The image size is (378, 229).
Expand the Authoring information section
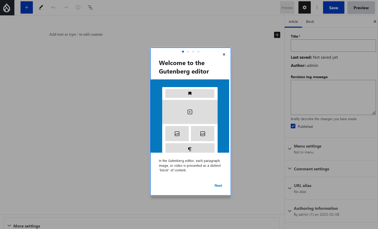point(331,211)
